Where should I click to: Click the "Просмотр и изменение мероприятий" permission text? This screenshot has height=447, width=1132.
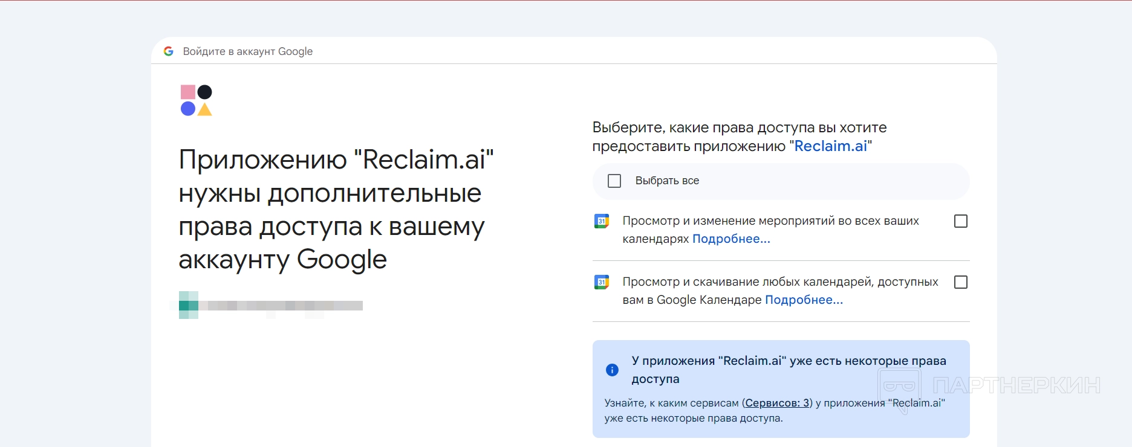click(770, 221)
